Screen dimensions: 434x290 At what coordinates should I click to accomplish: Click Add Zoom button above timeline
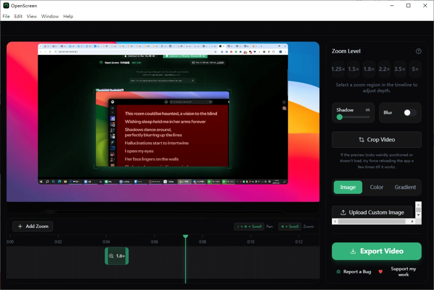(x=33, y=226)
